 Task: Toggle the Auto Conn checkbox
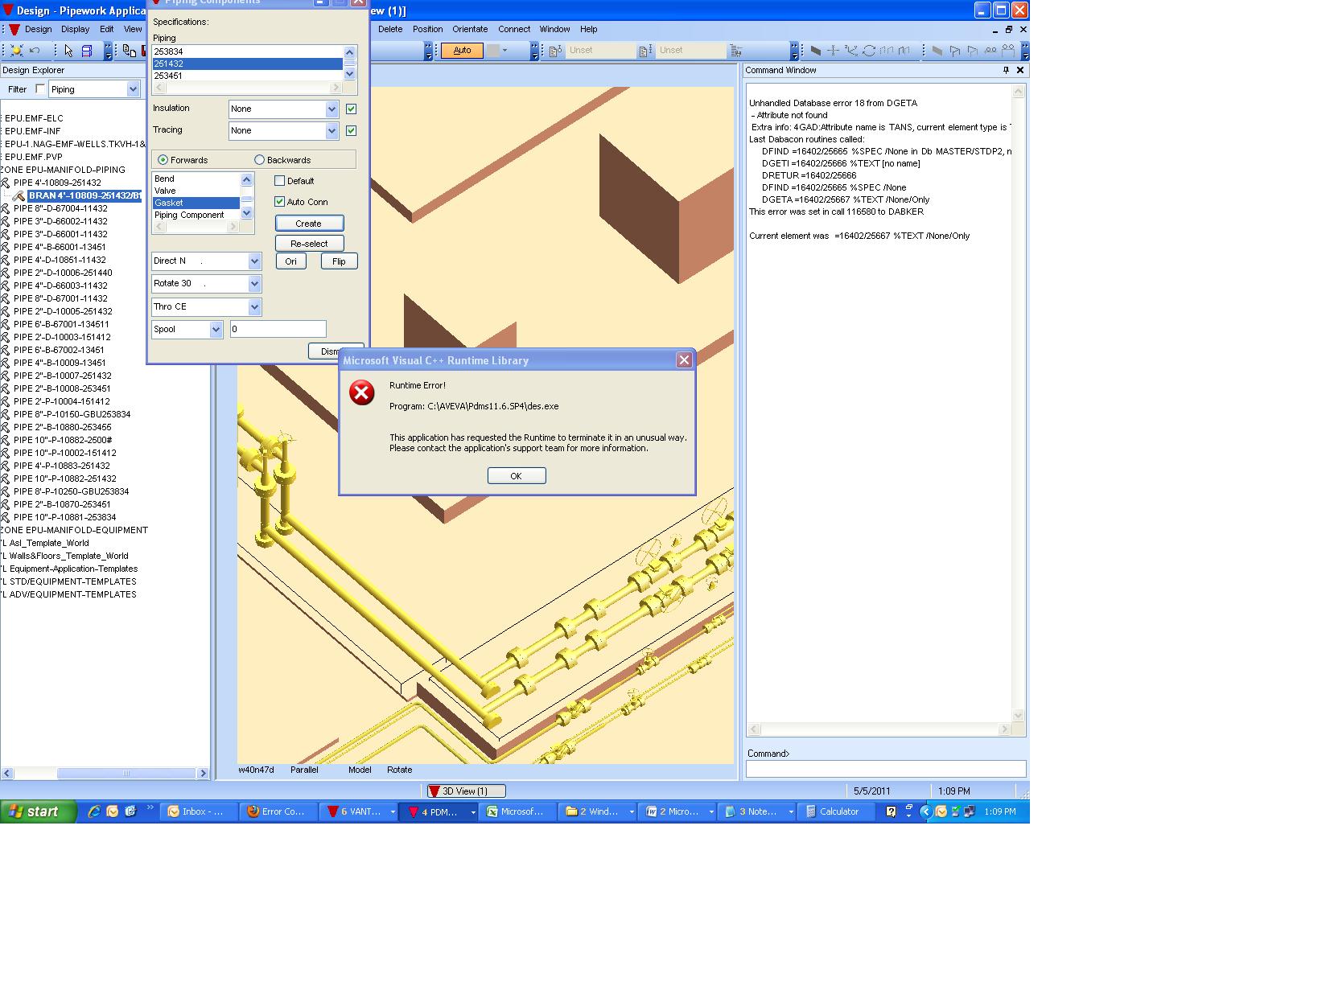(x=280, y=202)
